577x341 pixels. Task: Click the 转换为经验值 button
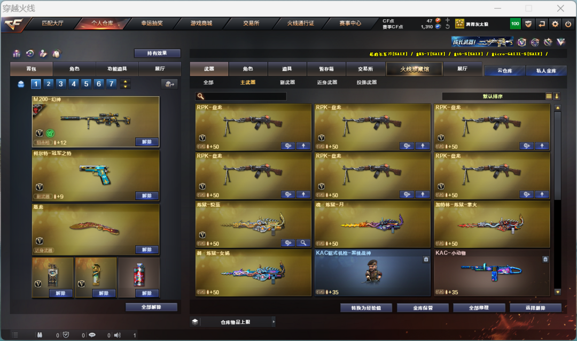point(366,308)
